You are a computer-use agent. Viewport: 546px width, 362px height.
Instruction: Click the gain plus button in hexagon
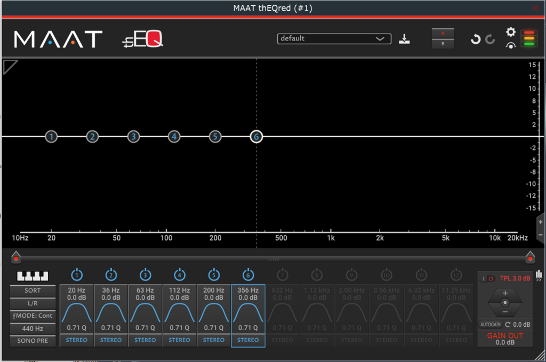(505, 293)
